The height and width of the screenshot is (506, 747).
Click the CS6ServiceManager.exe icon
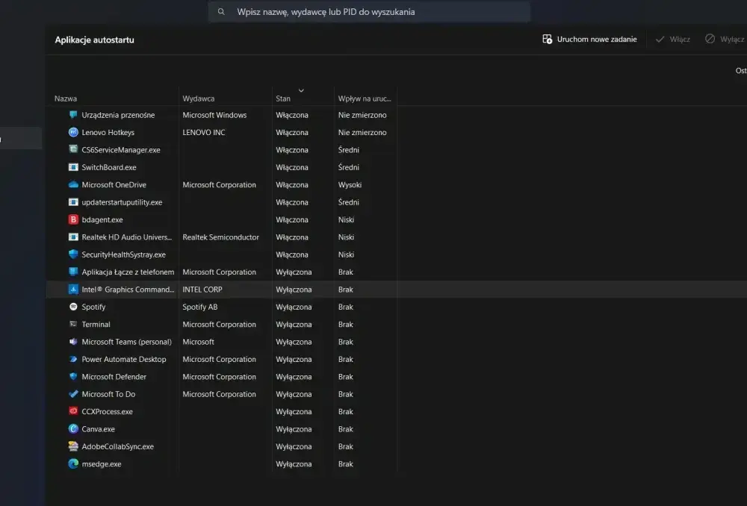pyautogui.click(x=73, y=149)
